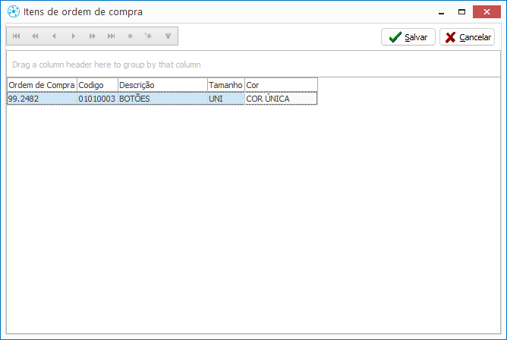Sort by Tamanho column header
The image size is (507, 340).
[x=226, y=85]
